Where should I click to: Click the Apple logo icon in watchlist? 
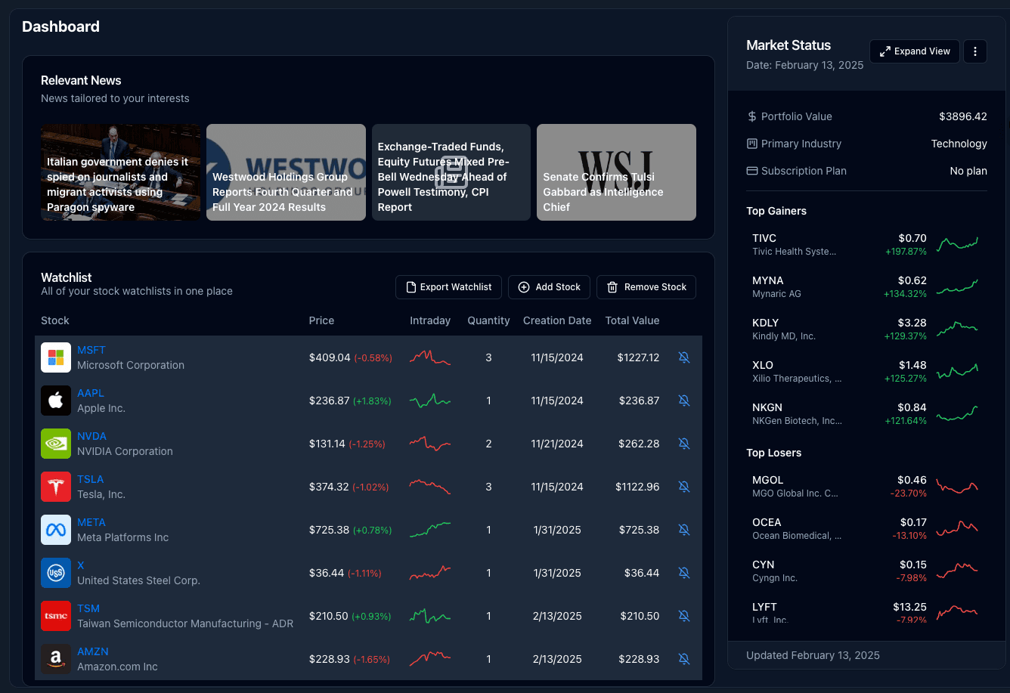pos(56,401)
